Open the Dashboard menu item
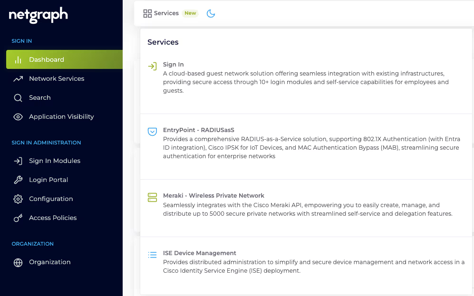The image size is (474, 296). pos(64,59)
